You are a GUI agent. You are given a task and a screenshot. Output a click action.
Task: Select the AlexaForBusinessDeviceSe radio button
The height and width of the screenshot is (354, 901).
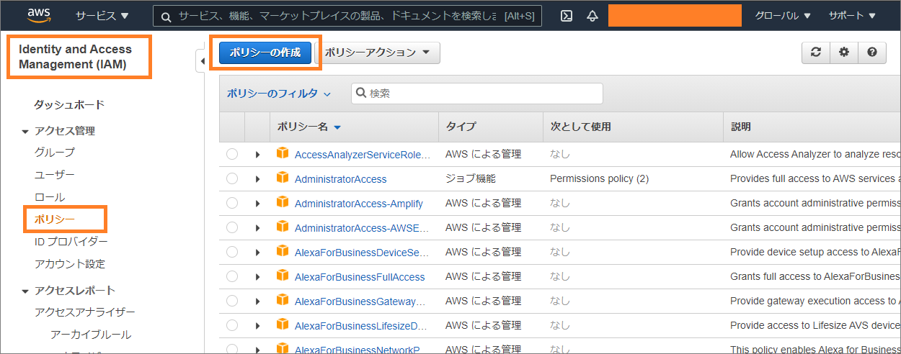[231, 252]
